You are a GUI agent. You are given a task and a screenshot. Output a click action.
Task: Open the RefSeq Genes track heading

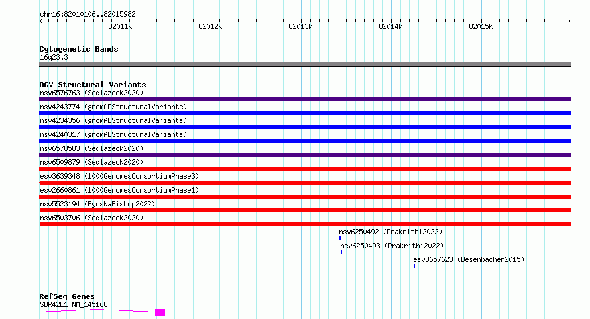click(67, 296)
